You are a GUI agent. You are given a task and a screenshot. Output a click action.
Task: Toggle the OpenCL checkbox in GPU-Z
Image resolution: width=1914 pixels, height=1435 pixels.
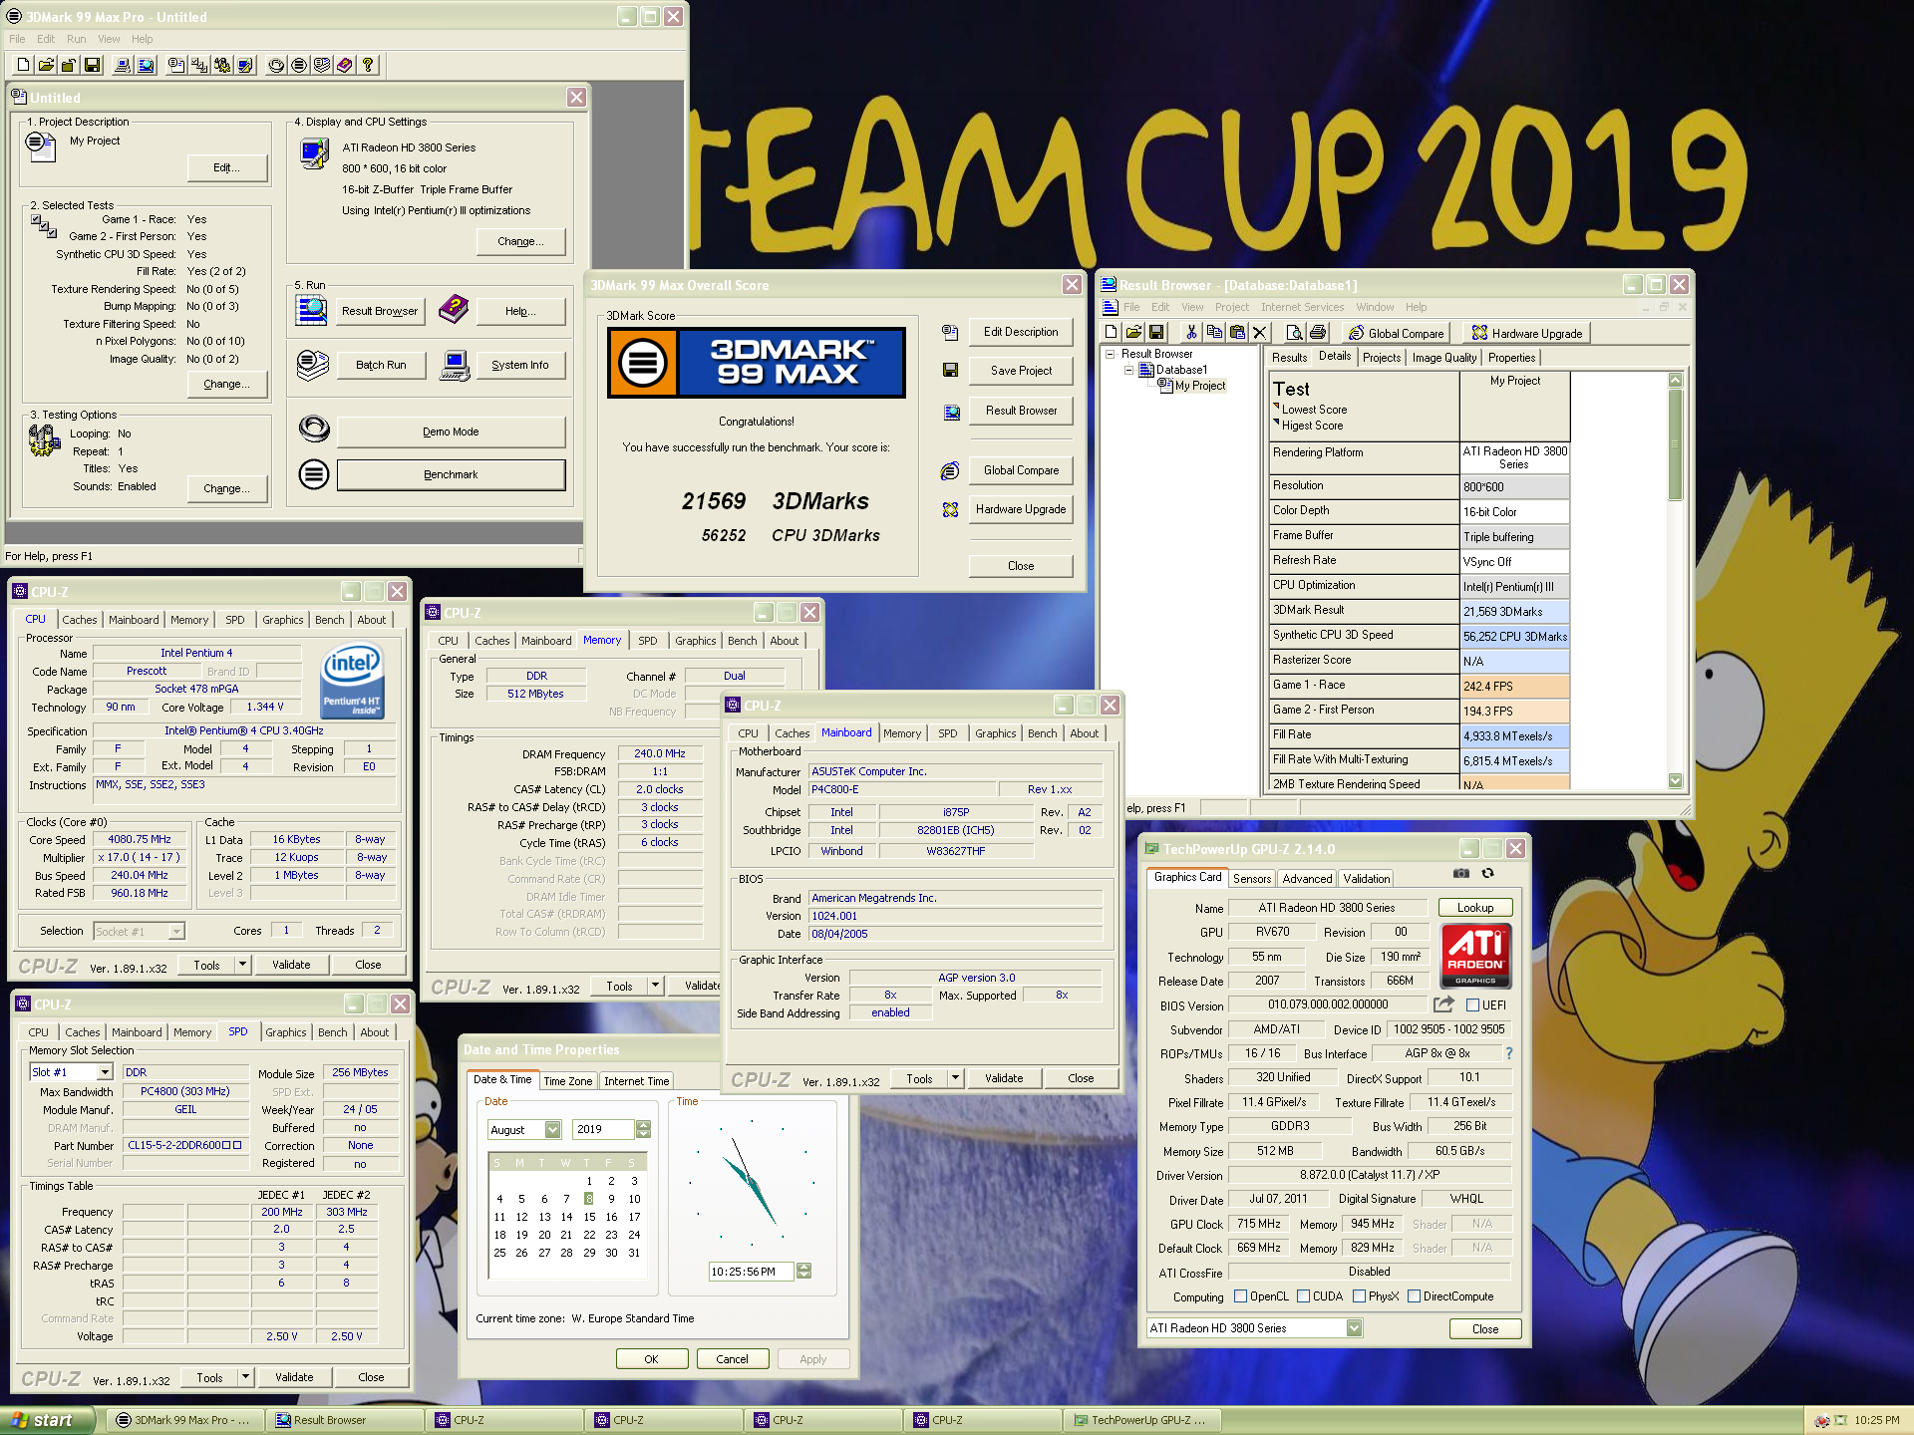pyautogui.click(x=1240, y=1296)
